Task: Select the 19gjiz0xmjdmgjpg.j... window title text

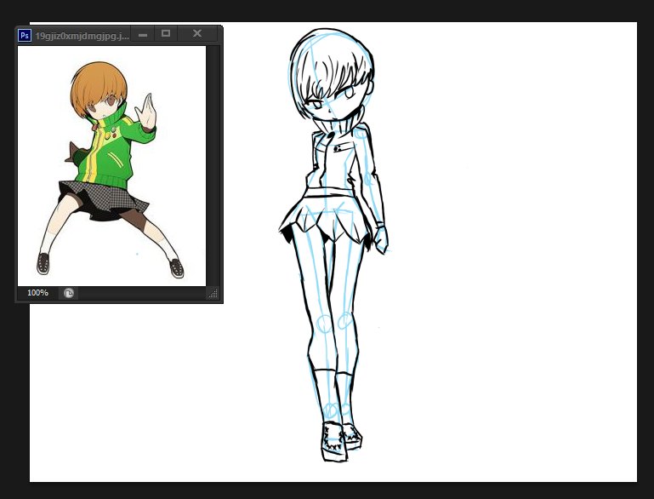Action: 82,36
